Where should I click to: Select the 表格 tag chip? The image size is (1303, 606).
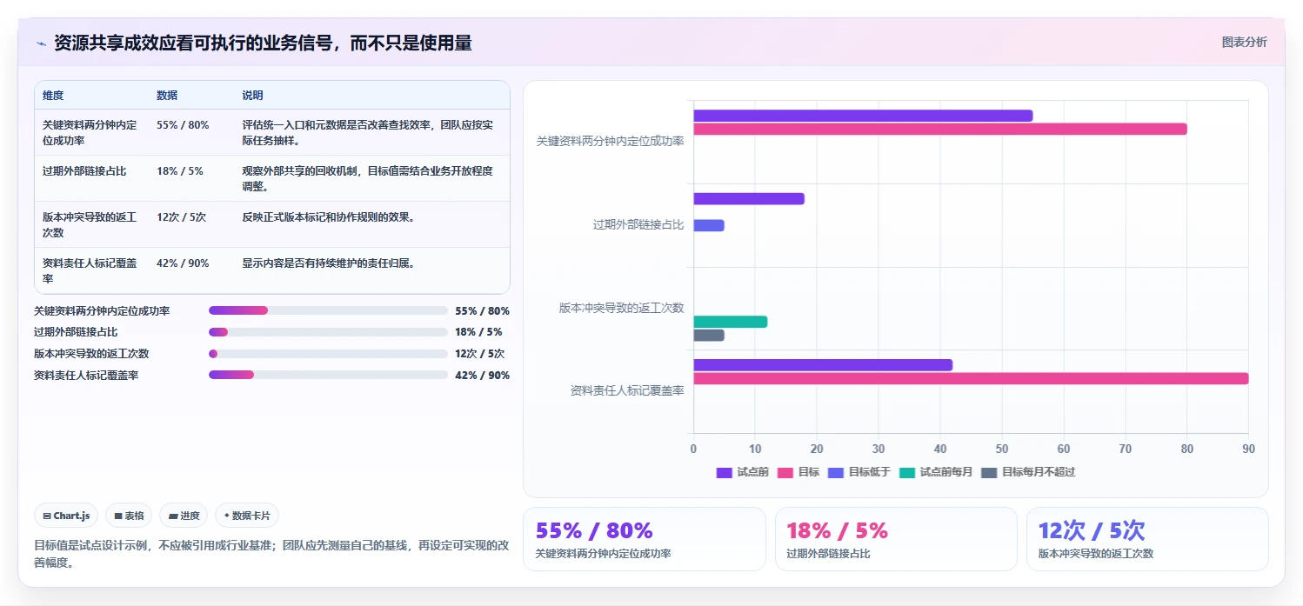tap(129, 516)
